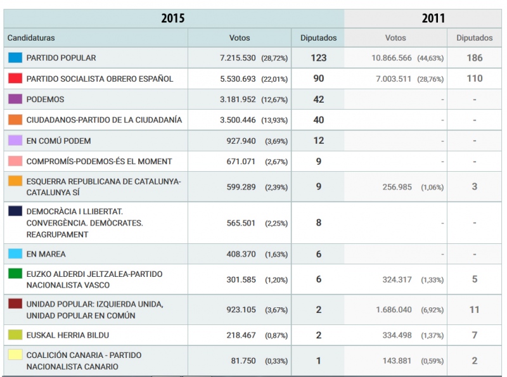Viewport: 507px width, 377px height.
Task: Click the 123 diputados value
Action: coord(319,58)
